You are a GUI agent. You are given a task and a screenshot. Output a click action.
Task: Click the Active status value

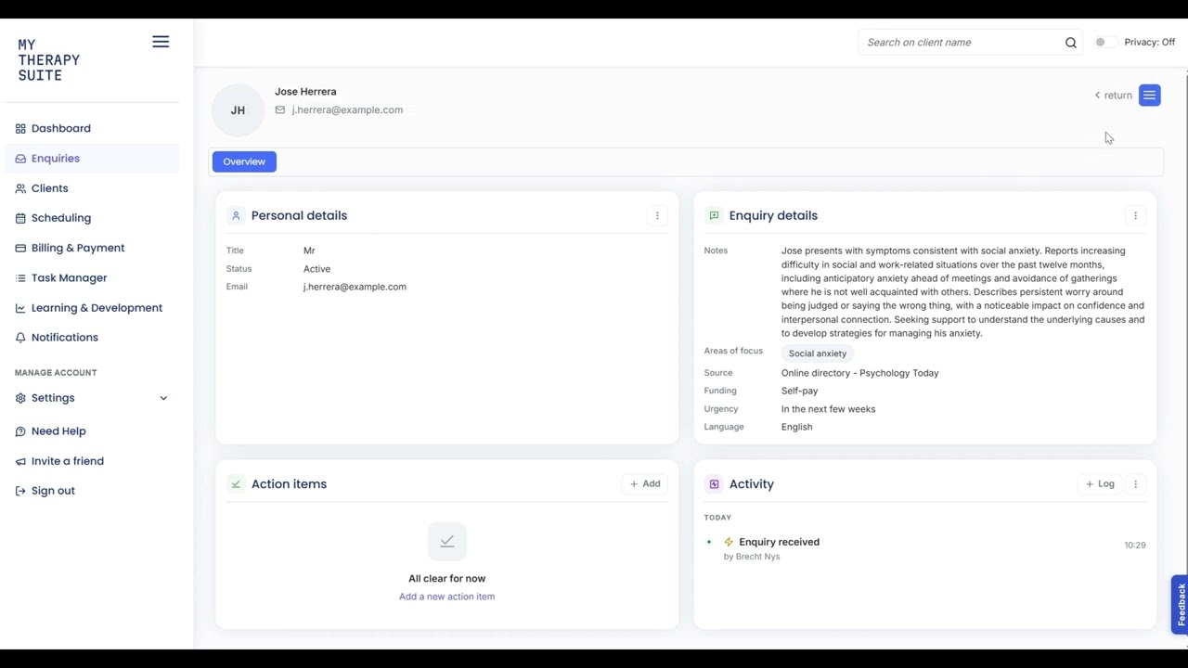(316, 269)
